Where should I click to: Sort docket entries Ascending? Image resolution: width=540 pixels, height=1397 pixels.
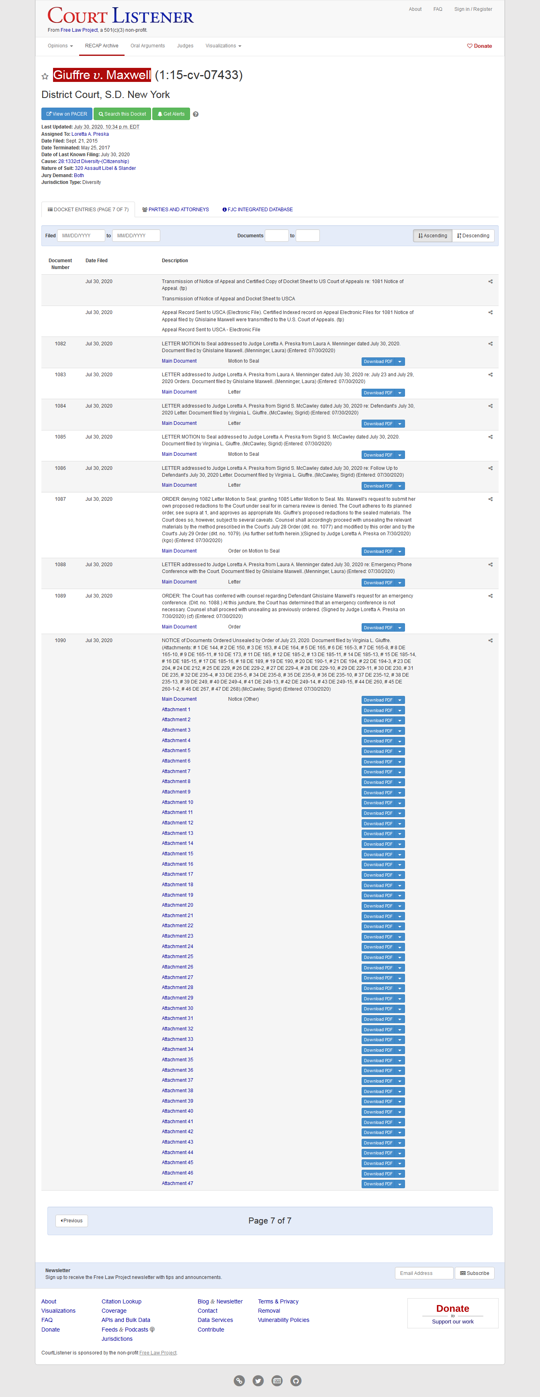coord(433,236)
